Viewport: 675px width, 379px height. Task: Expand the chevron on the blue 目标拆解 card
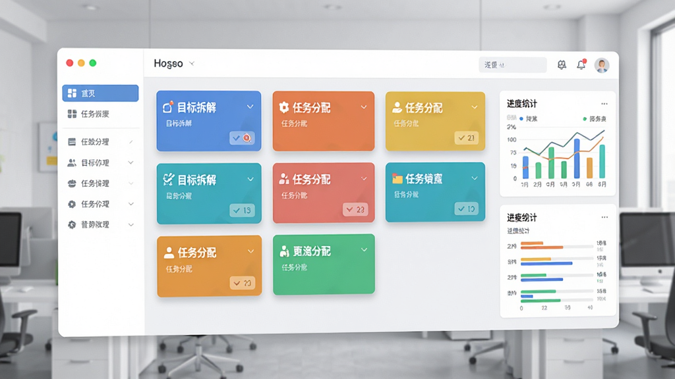point(250,107)
